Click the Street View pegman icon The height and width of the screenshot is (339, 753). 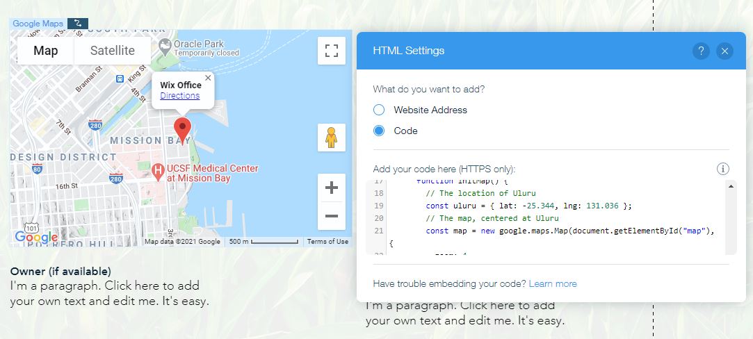[332, 138]
